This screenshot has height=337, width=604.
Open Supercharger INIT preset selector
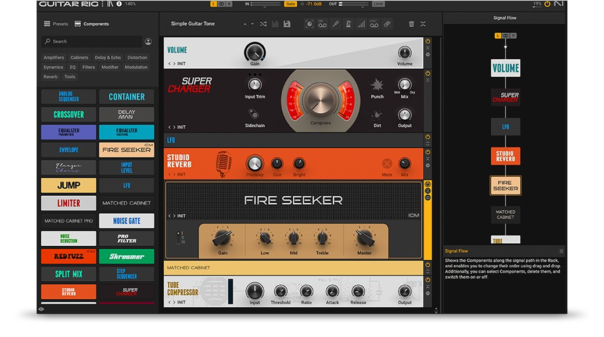(181, 127)
